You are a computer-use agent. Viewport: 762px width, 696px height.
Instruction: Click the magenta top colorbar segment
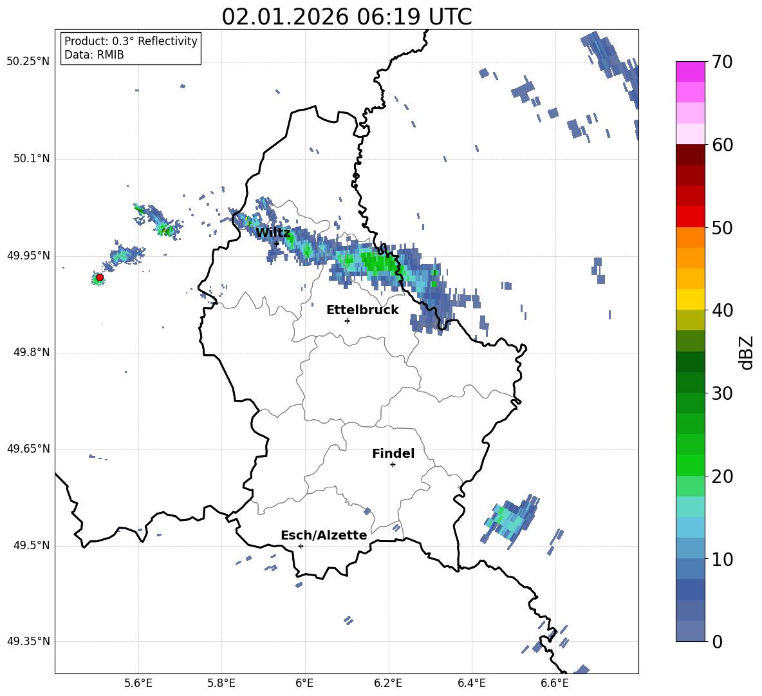tap(690, 71)
